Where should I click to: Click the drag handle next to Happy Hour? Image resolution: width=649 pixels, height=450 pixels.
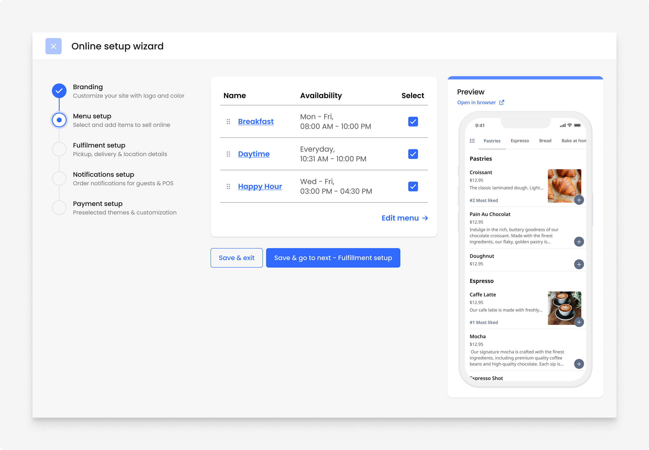pos(229,186)
